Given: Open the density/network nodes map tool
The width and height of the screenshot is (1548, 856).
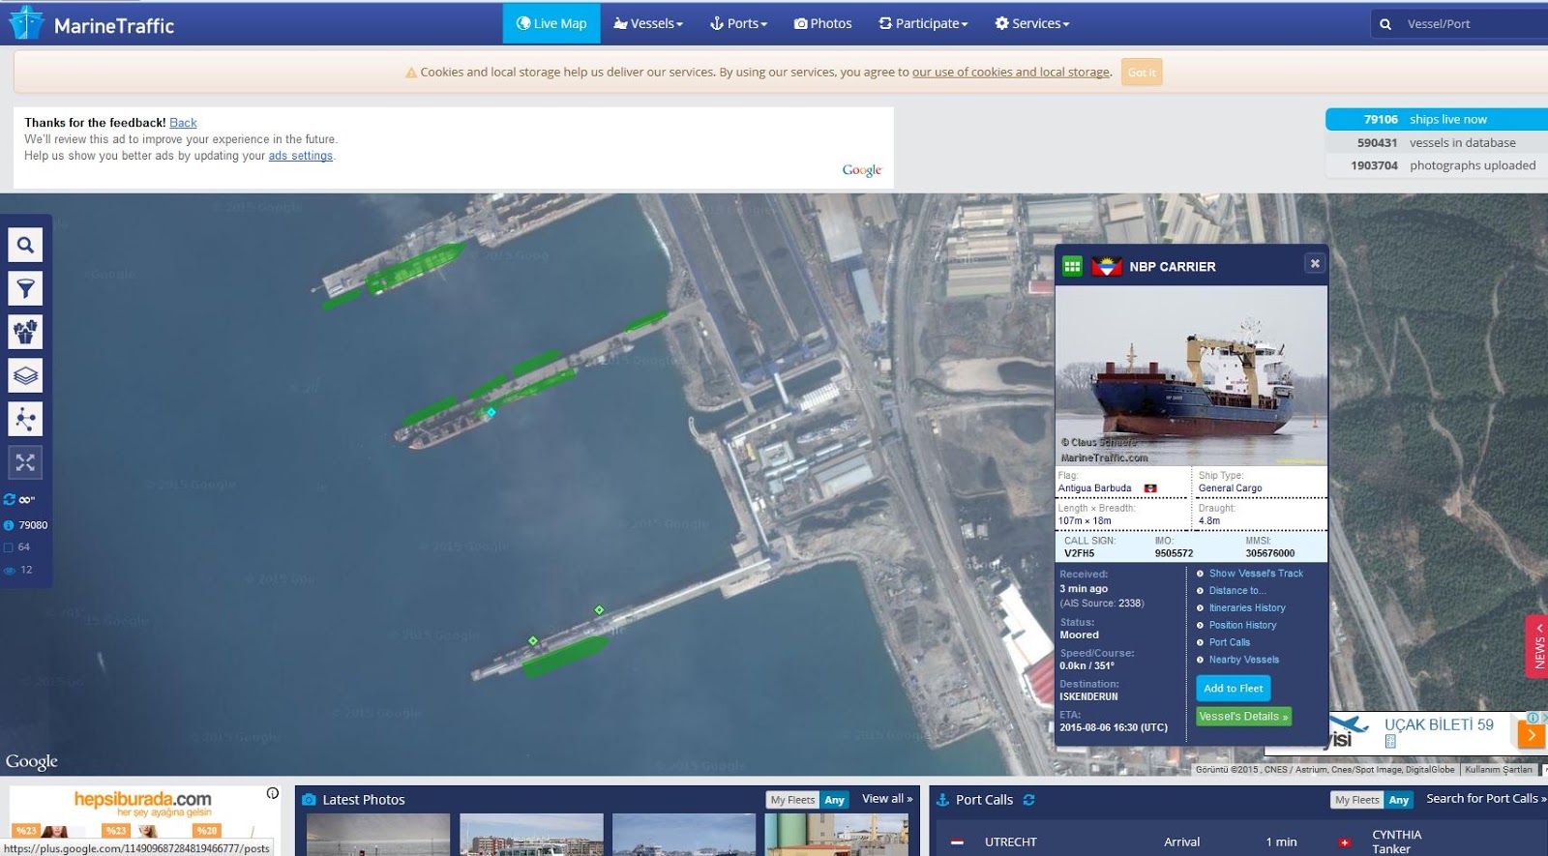Looking at the screenshot, I should pos(25,419).
